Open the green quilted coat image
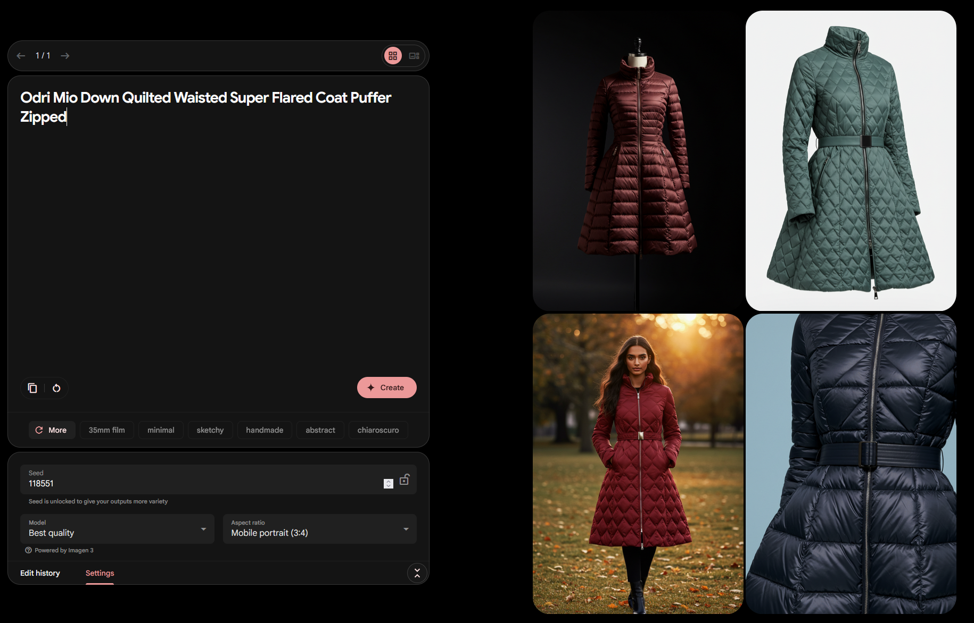 [x=851, y=161]
